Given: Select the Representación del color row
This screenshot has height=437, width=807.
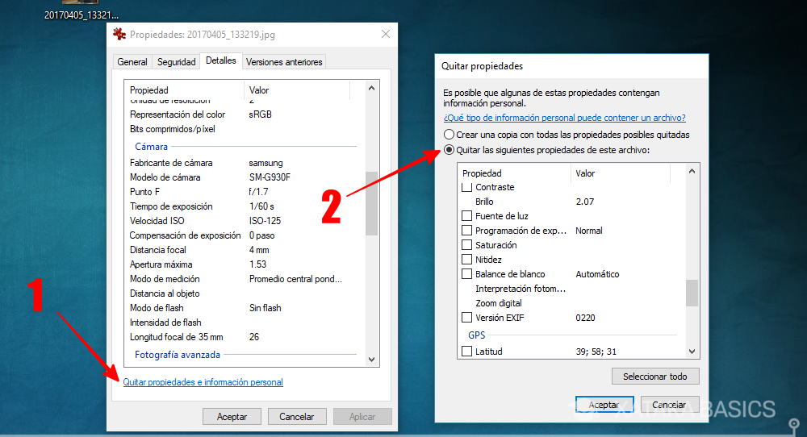Looking at the screenshot, I should click(x=245, y=114).
